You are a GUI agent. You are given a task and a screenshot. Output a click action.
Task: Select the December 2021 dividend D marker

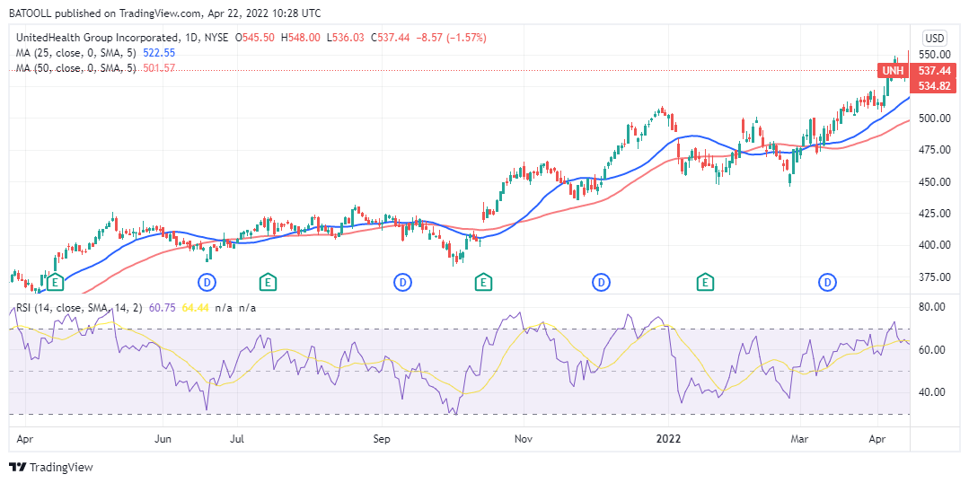[x=602, y=283]
